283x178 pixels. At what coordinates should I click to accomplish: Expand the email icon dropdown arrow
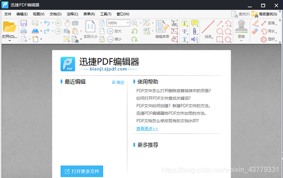point(41,23)
